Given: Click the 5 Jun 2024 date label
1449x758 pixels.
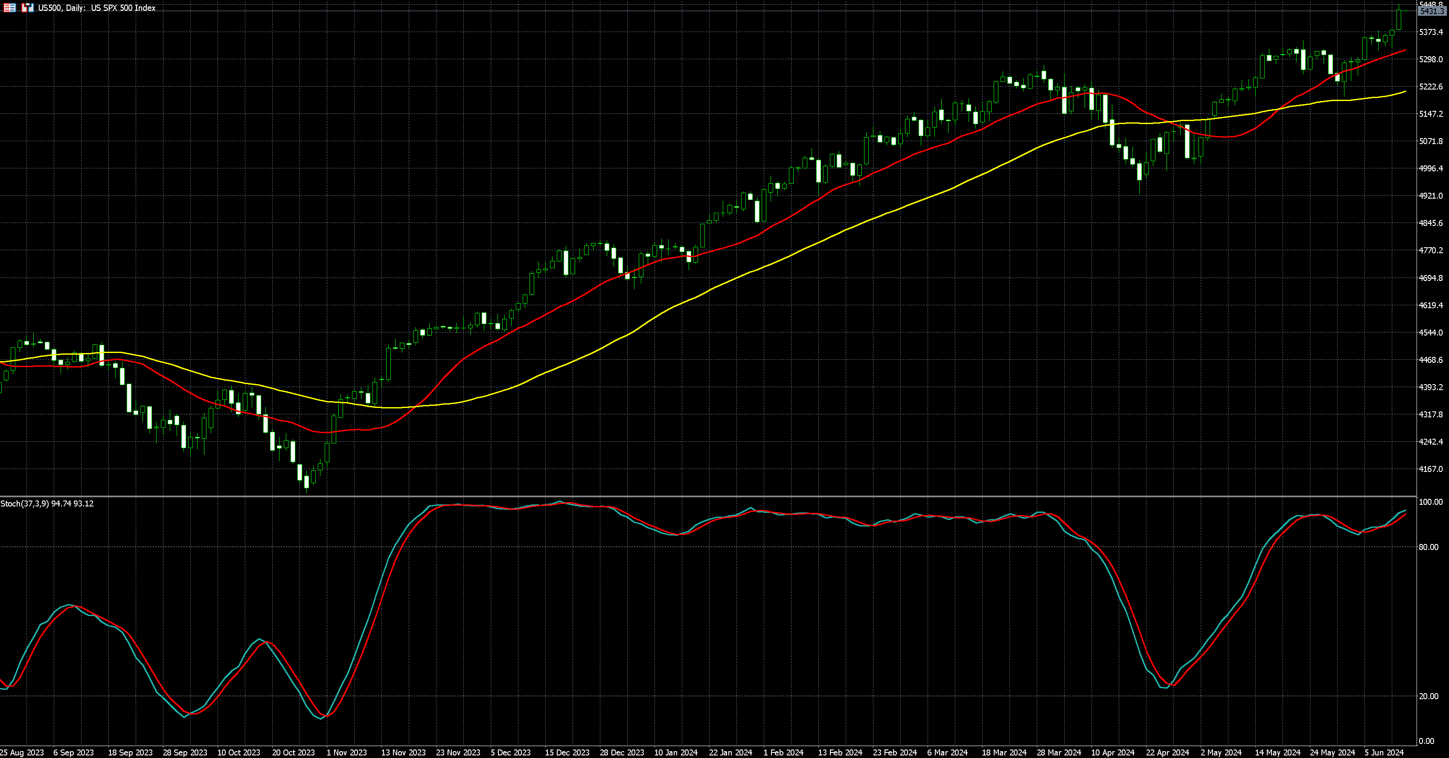Looking at the screenshot, I should click(1384, 752).
